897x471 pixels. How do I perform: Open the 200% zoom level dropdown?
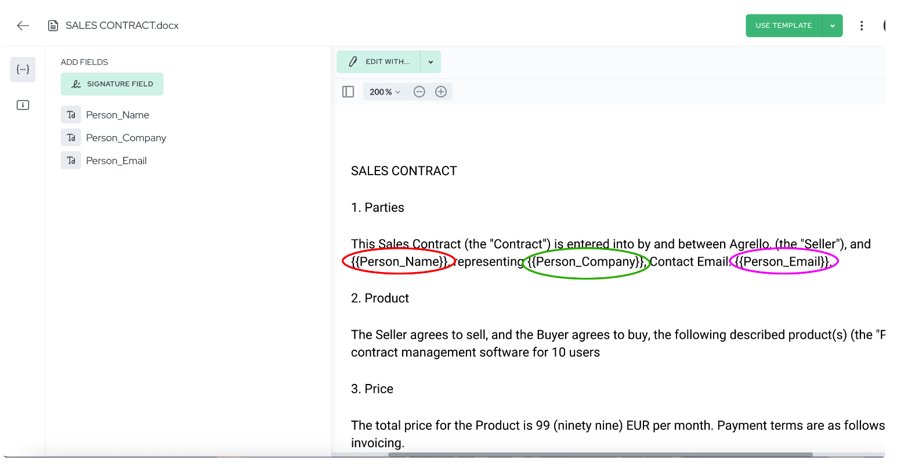[x=385, y=92]
